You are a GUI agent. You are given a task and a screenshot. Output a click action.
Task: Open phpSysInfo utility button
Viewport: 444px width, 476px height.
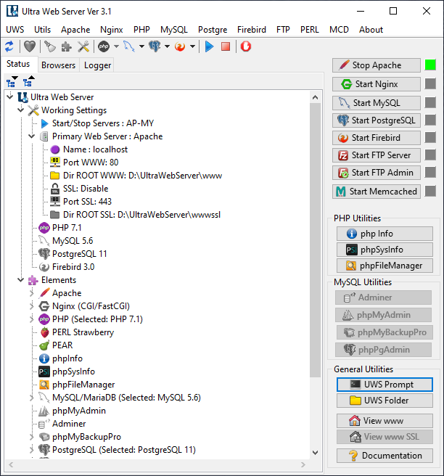(x=385, y=250)
